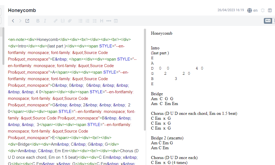The image size is (275, 165).
Task: Open note in external editor
Action: click(27, 21)
